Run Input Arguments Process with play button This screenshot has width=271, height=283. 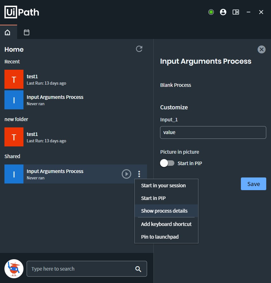[x=126, y=174]
